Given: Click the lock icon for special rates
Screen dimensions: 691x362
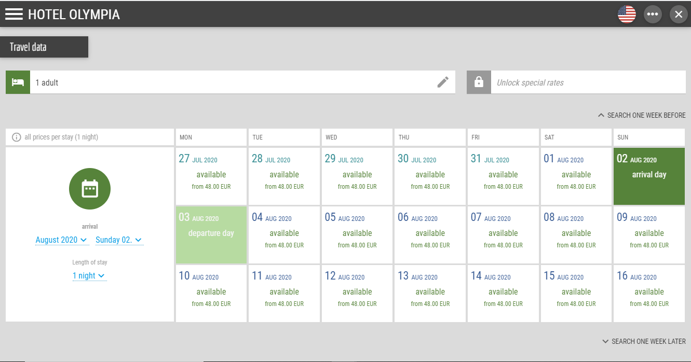Looking at the screenshot, I should tap(479, 82).
